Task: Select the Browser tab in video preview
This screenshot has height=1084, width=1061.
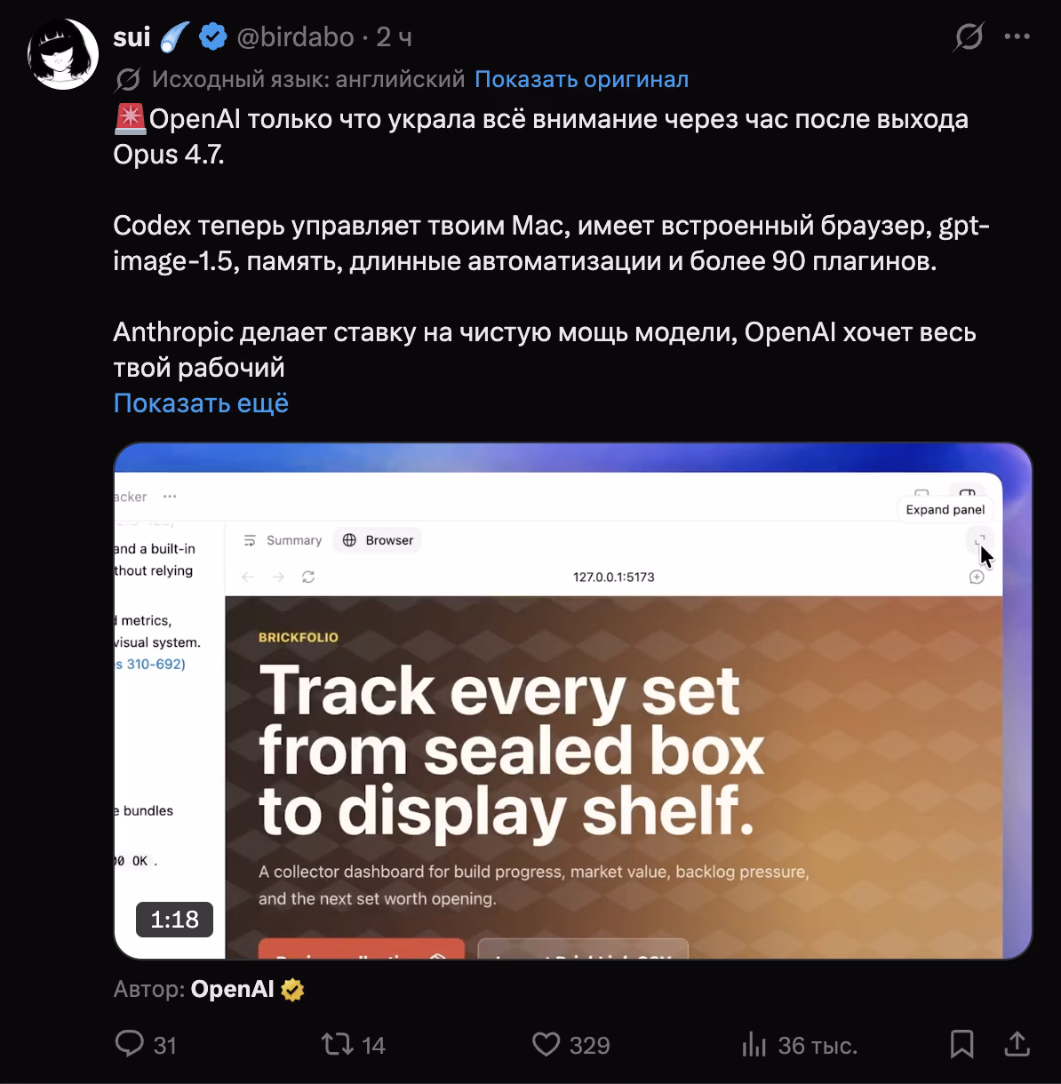Action: [x=379, y=540]
